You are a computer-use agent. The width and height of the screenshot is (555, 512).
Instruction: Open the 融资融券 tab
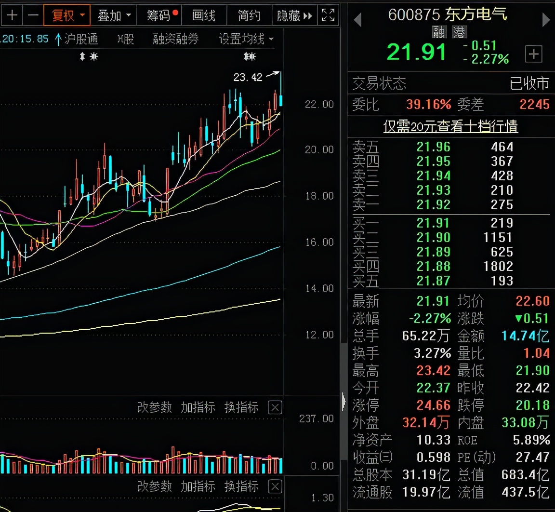click(175, 39)
